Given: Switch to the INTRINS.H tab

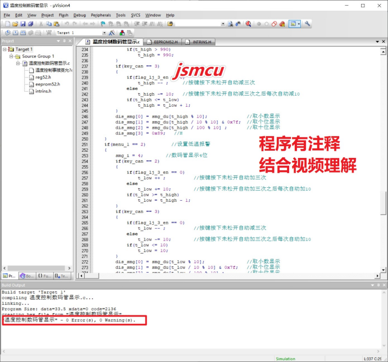Looking at the screenshot, I should click(x=199, y=42).
